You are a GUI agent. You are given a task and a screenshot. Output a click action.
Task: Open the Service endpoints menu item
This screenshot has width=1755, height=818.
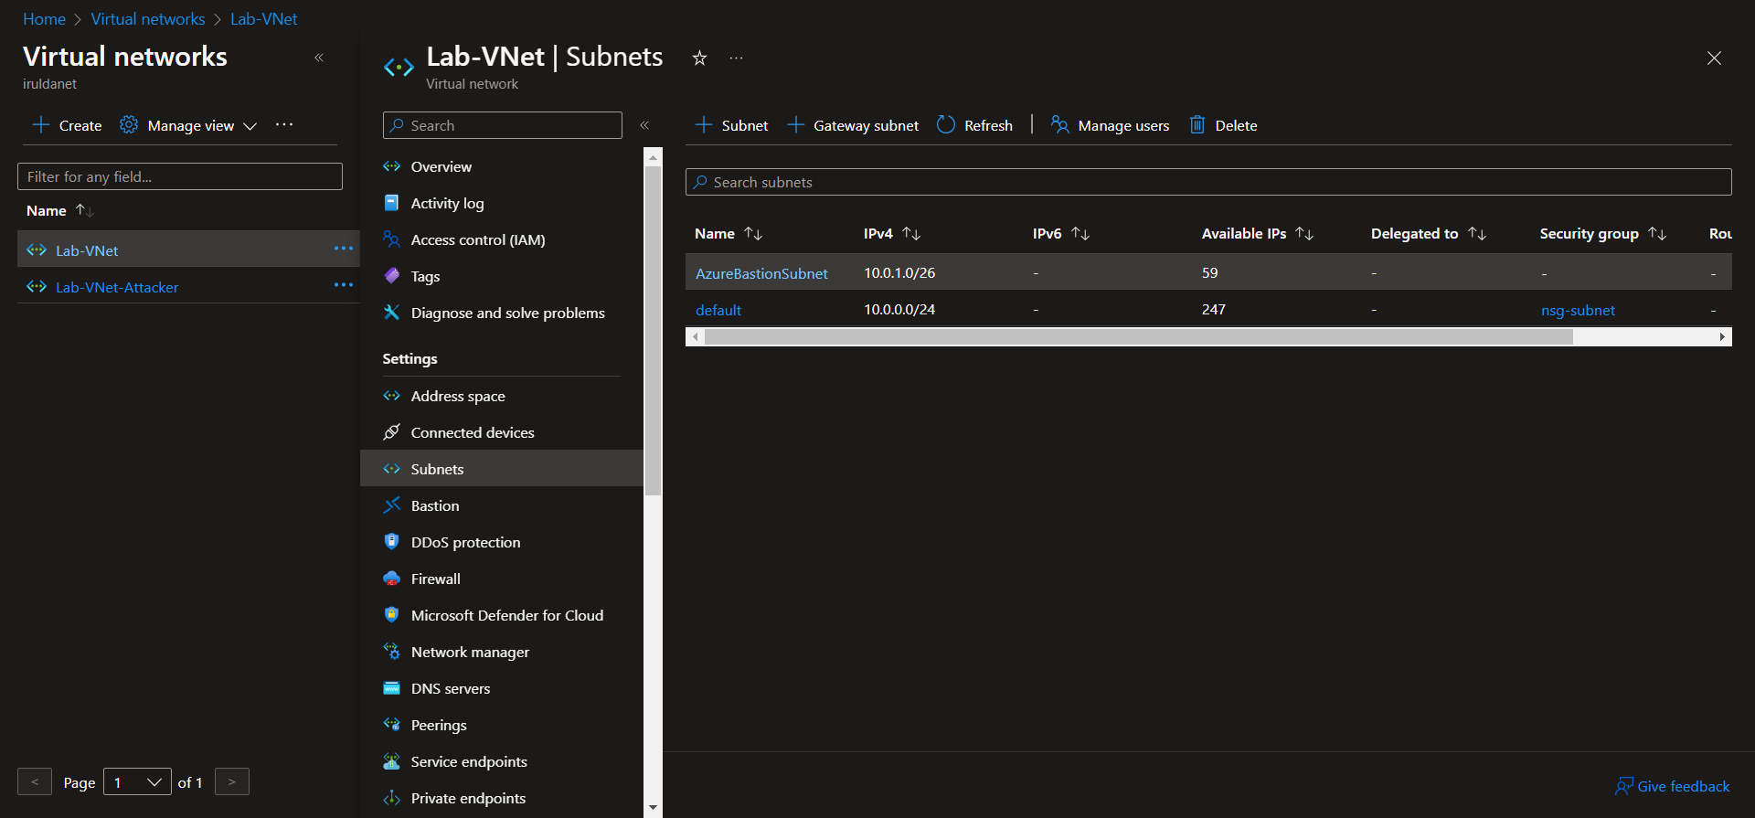coord(469,761)
